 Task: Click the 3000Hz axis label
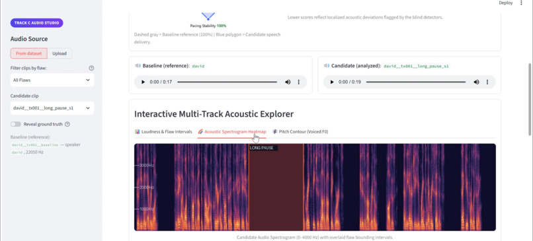[147, 165]
